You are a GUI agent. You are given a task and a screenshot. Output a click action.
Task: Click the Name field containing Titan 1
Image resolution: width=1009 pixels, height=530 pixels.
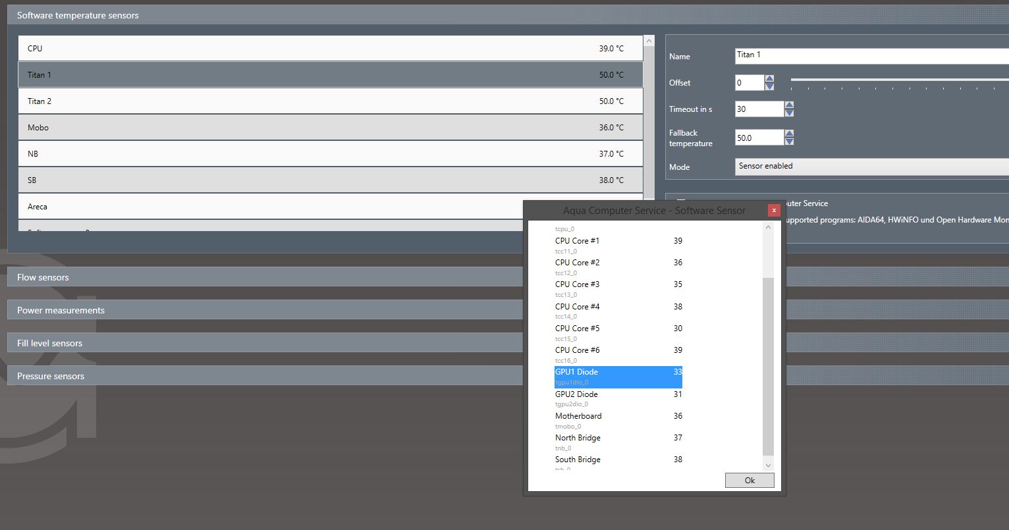(x=871, y=55)
